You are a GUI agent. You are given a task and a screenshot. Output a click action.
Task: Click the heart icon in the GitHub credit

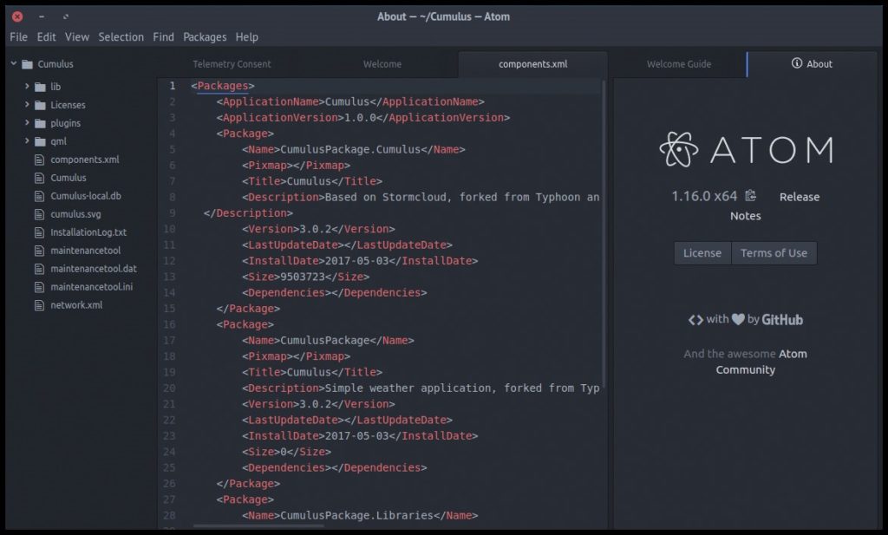(x=738, y=319)
